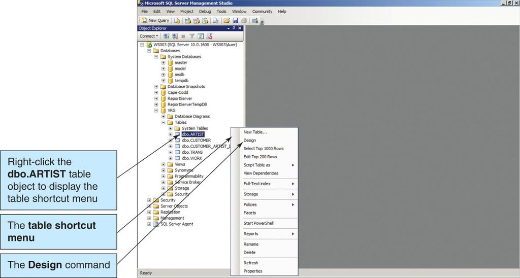This screenshot has height=278, width=520.
Task: Open a Database Engine Query from toolbar
Action: click(x=177, y=20)
